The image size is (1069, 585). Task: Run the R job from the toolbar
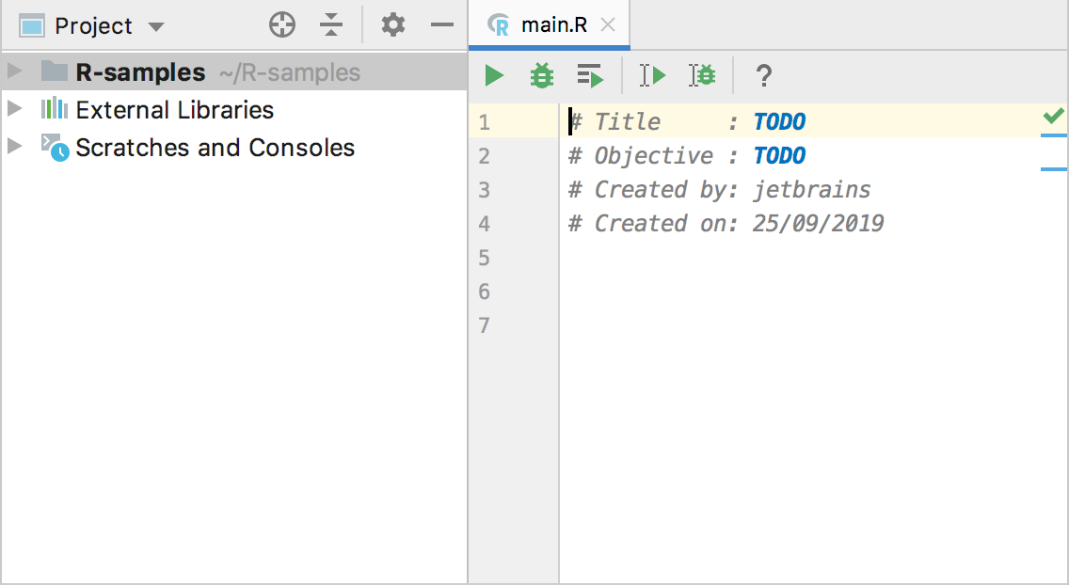[x=590, y=75]
